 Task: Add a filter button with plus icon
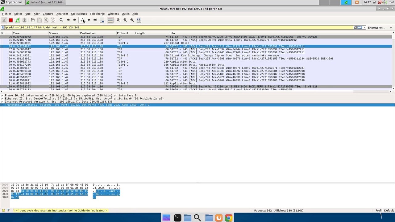(391, 27)
